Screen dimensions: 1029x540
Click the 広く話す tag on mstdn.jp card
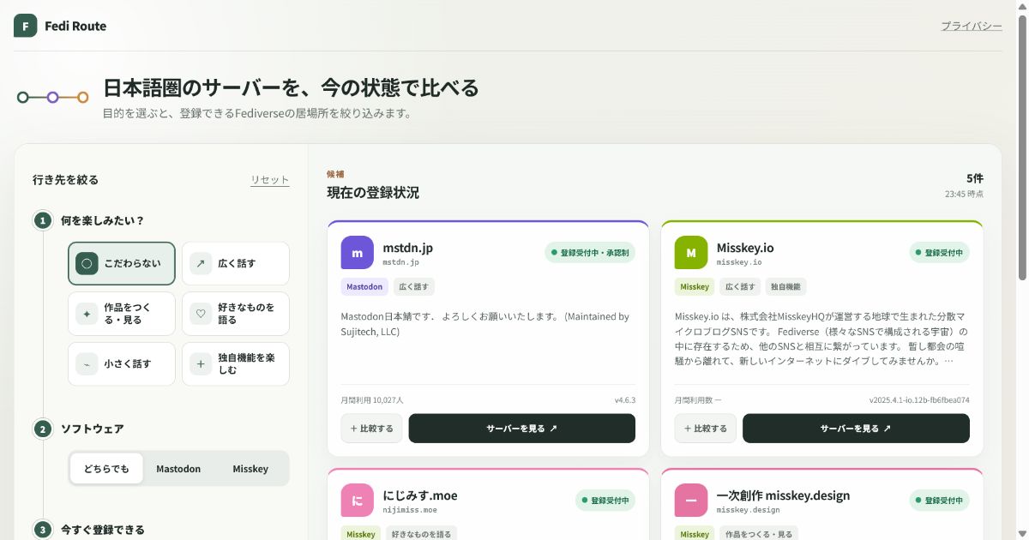(x=414, y=286)
